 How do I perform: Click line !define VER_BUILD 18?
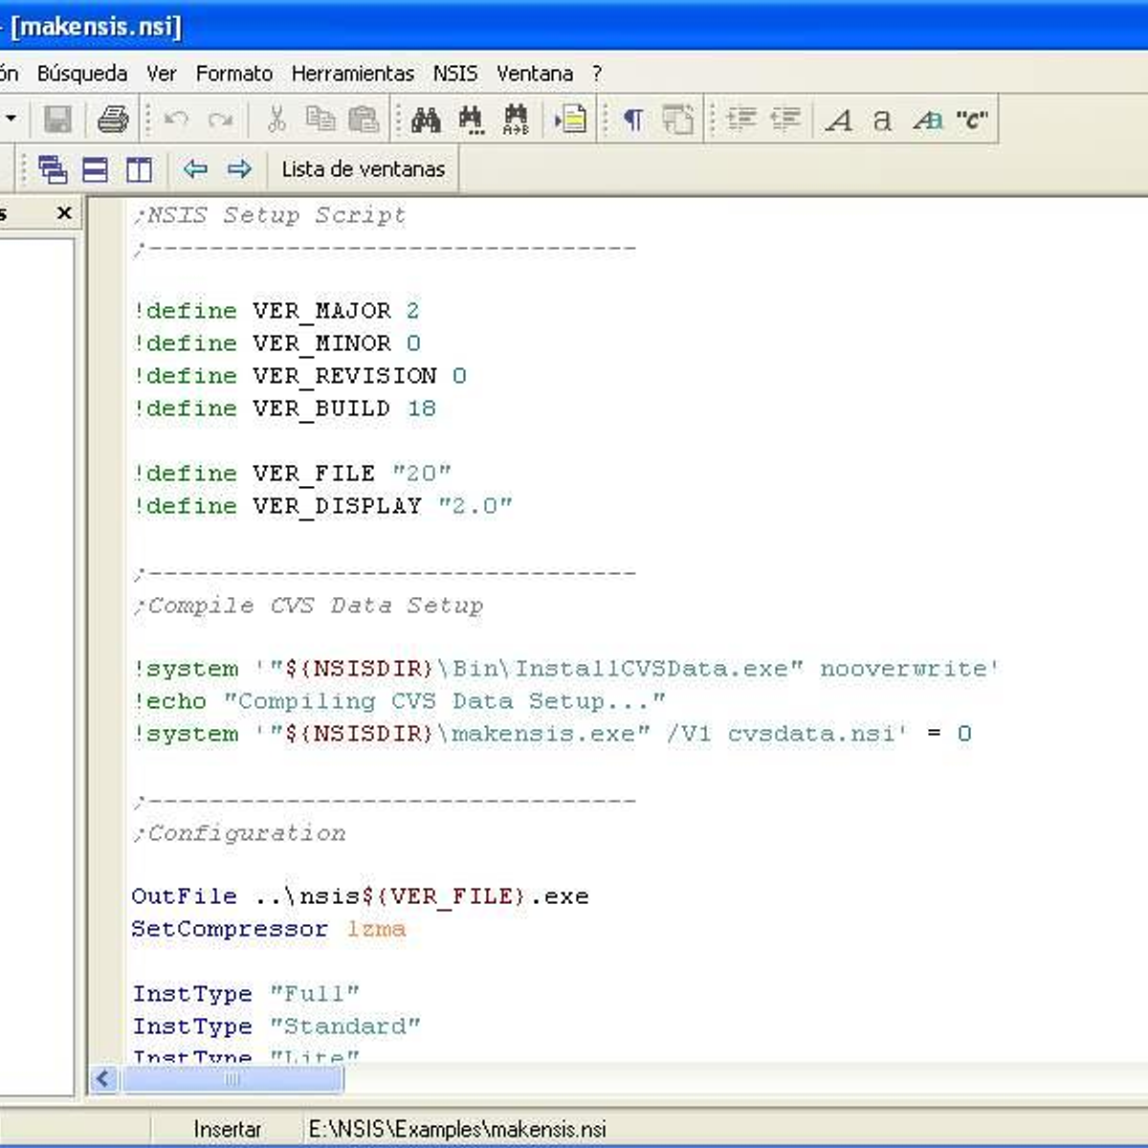[x=285, y=408]
